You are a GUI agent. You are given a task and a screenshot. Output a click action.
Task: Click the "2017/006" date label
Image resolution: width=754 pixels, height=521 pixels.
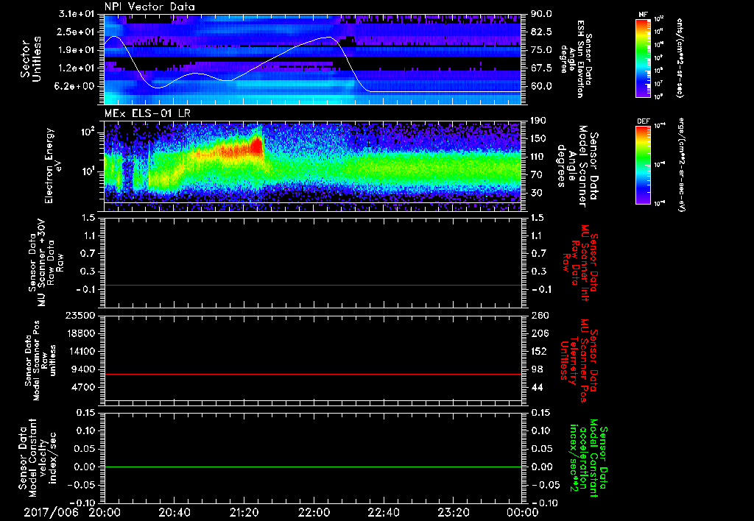click(51, 513)
